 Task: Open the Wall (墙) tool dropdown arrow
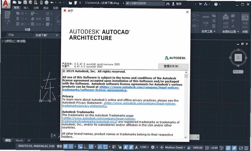(26, 14)
